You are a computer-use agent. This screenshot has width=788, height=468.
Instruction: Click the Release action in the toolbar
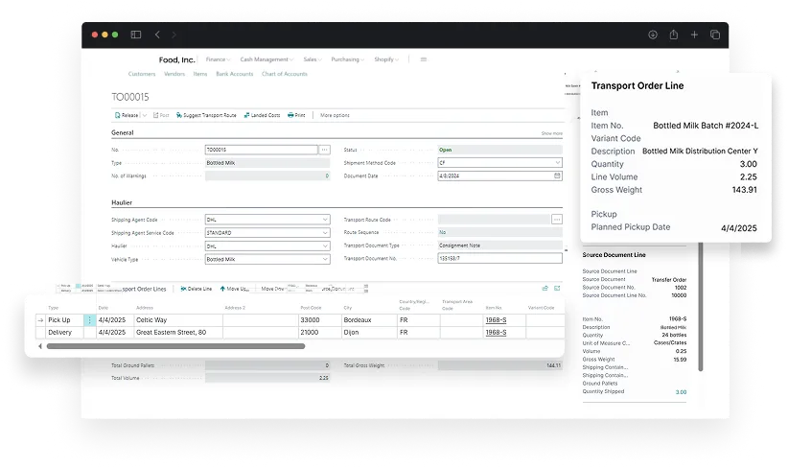(127, 115)
